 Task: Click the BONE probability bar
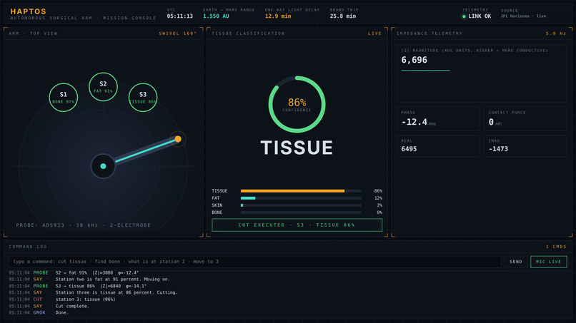[x=301, y=212]
